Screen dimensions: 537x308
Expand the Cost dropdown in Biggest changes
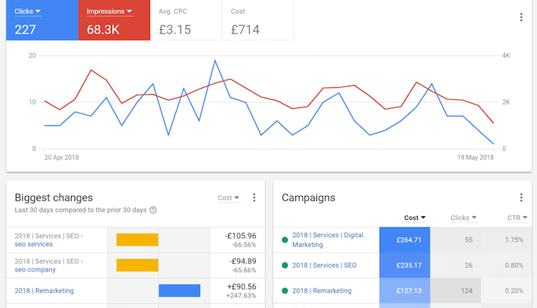[x=228, y=198]
